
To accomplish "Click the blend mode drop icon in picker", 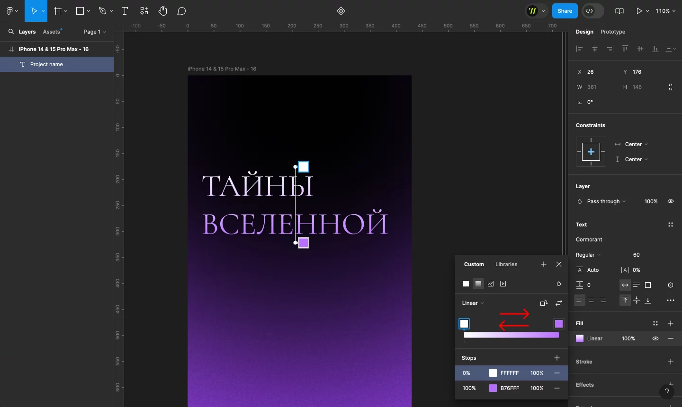I will click(x=559, y=284).
